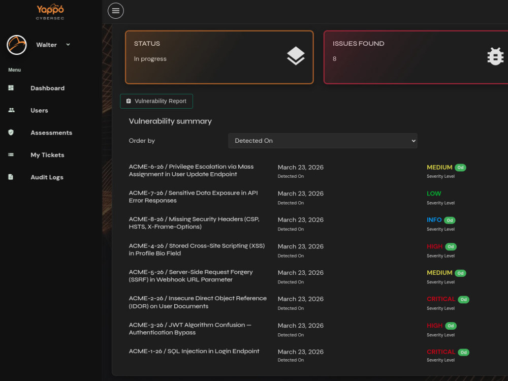Click the clipboard icon in Vulnerability Report
Image resolution: width=508 pixels, height=381 pixels.
[129, 101]
